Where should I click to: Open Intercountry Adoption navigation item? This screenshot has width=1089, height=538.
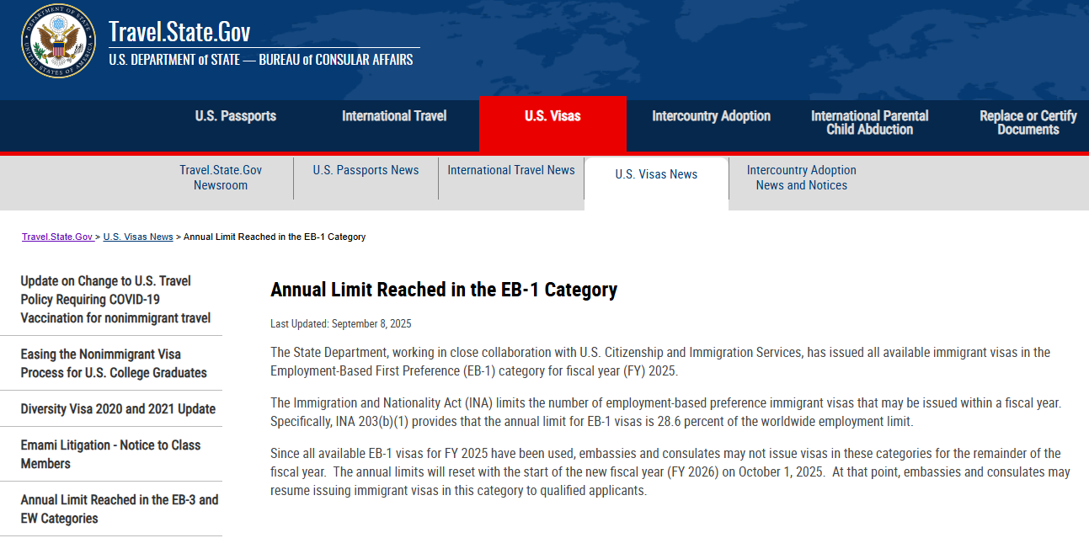[x=711, y=116]
